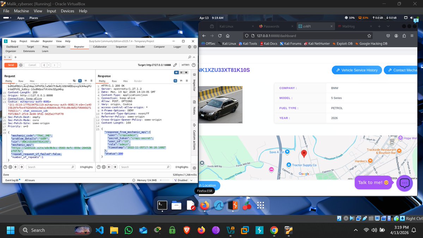
Task: Open the View menu in Burp
Action: point(59,41)
